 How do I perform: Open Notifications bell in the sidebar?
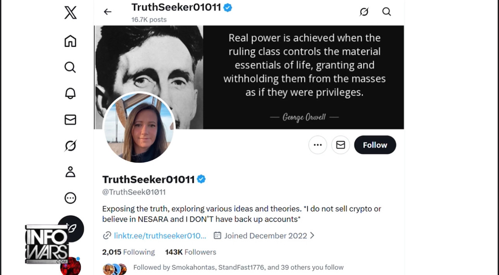point(70,93)
